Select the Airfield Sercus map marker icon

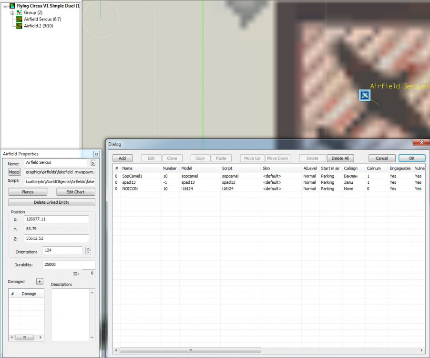[365, 95]
